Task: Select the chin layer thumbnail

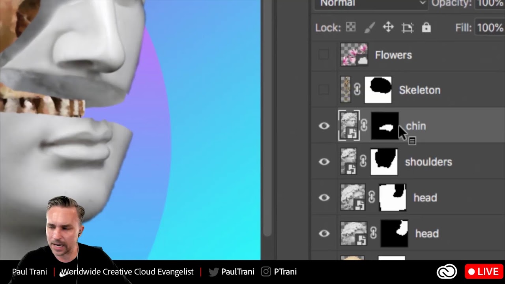Action: click(349, 126)
